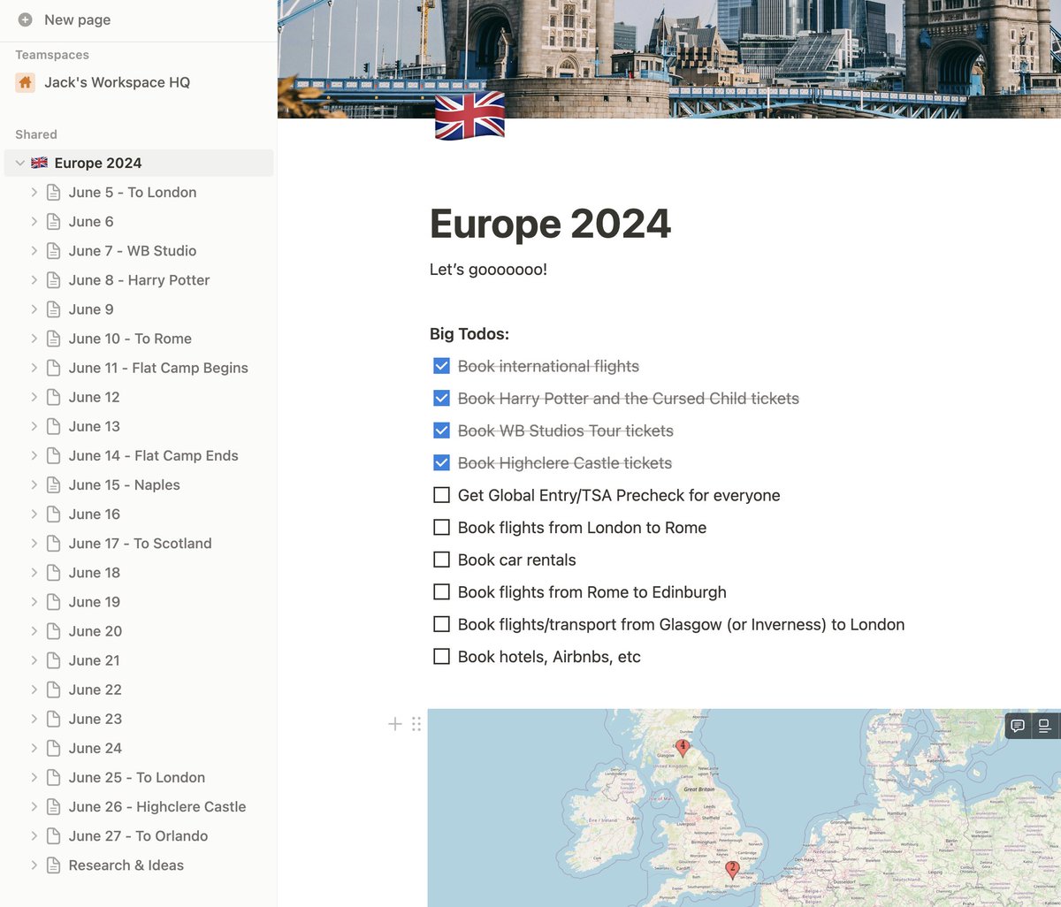Screen dimensions: 1061x907
Task: Click the Europe 2024 page title
Action: coord(550,224)
